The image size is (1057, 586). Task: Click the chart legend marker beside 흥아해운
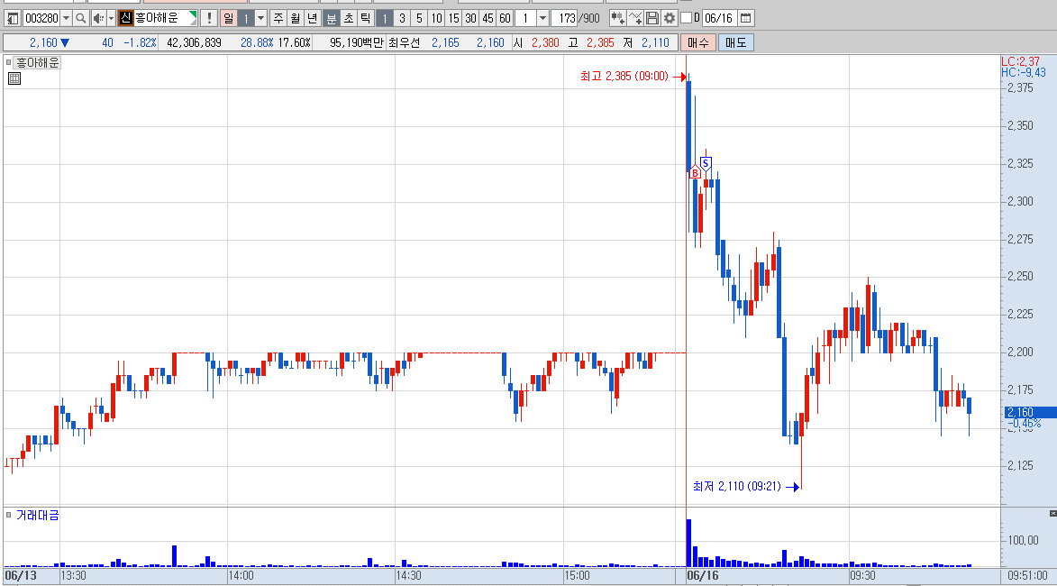pyautogui.click(x=9, y=63)
